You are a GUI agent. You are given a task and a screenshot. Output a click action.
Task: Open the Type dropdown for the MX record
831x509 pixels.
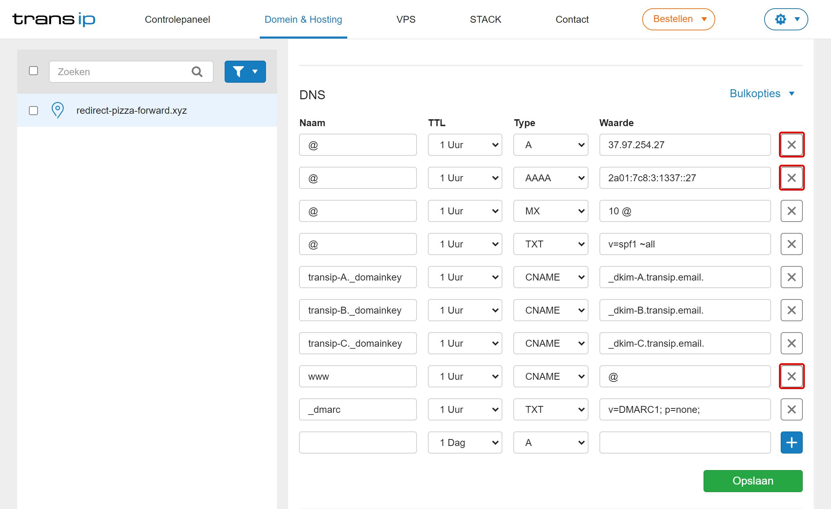pos(551,211)
